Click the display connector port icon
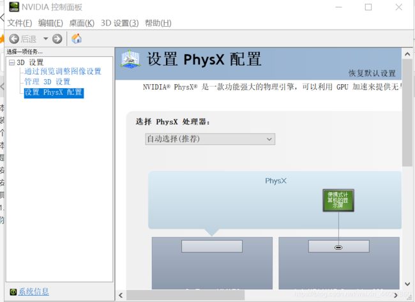The height and width of the screenshot is (302, 415). point(338,248)
